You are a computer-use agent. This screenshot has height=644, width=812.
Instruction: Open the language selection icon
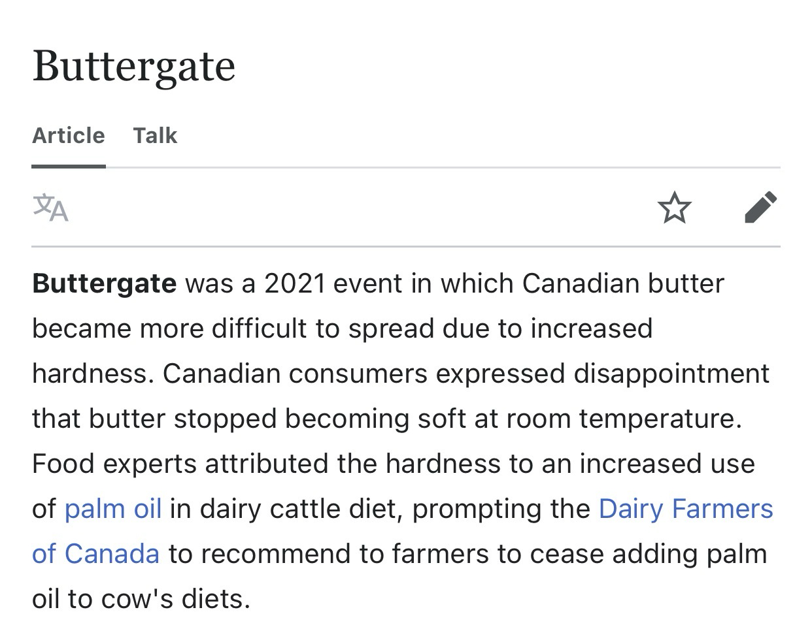(51, 208)
